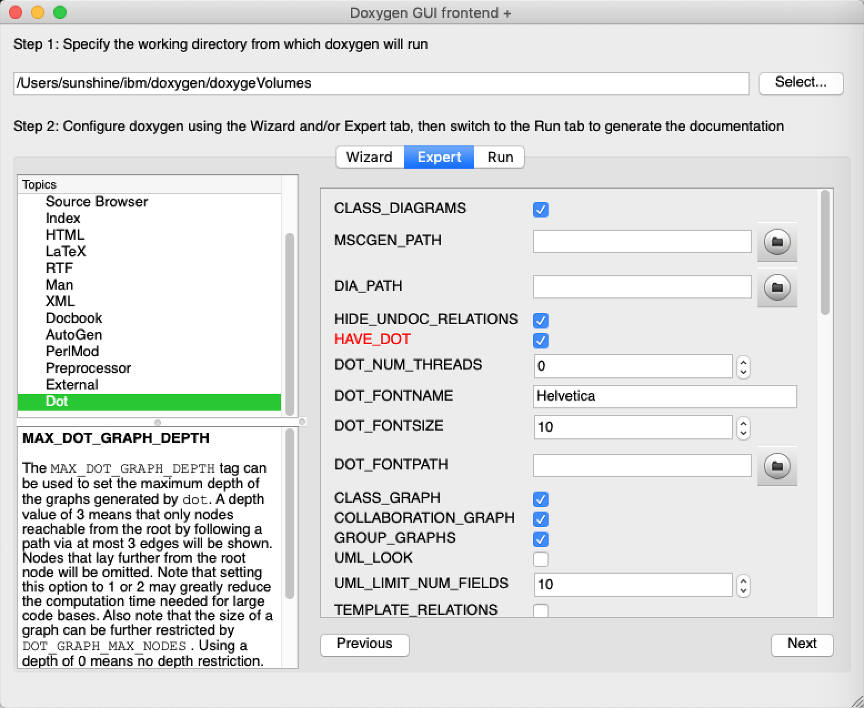The image size is (864, 708).
Task: Adjust the DOT_NUM_THREADS stepper arrows
Action: [744, 366]
